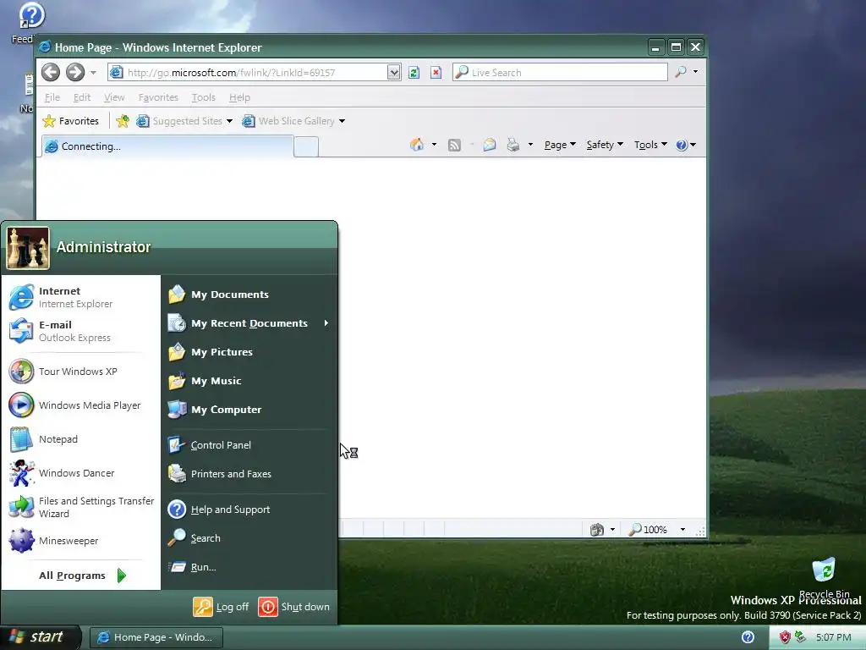Click the Favorites star button
This screenshot has width=866, height=650.
pos(71,121)
